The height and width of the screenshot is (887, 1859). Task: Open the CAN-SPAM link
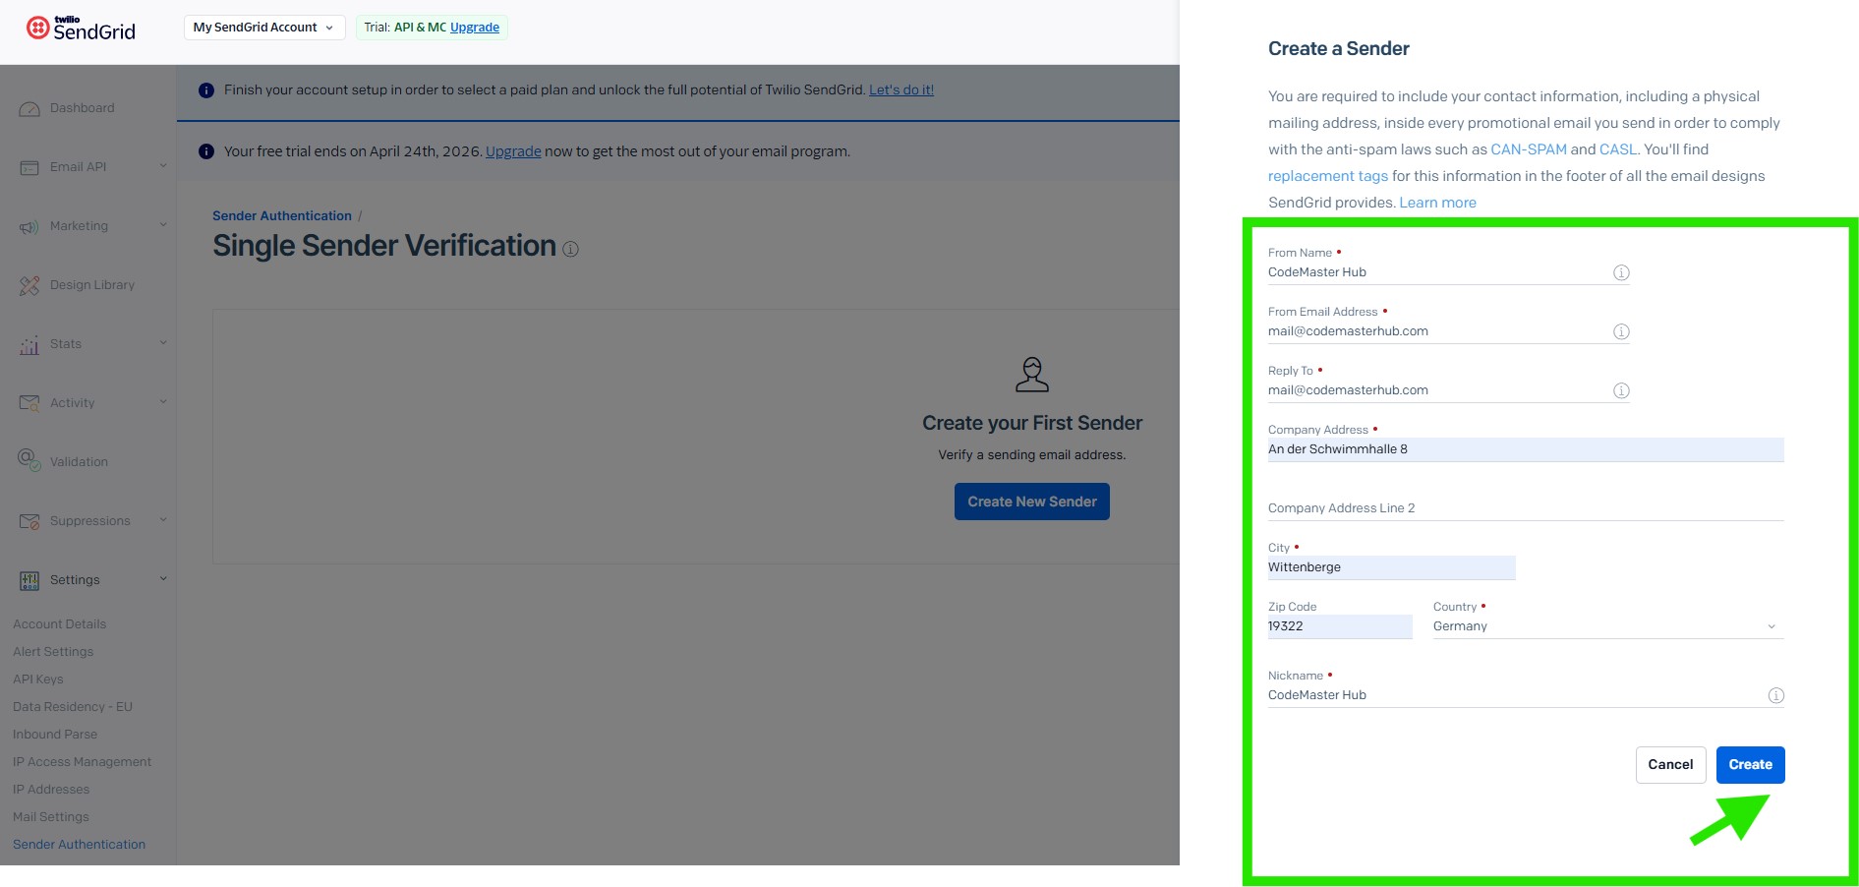[1528, 149]
